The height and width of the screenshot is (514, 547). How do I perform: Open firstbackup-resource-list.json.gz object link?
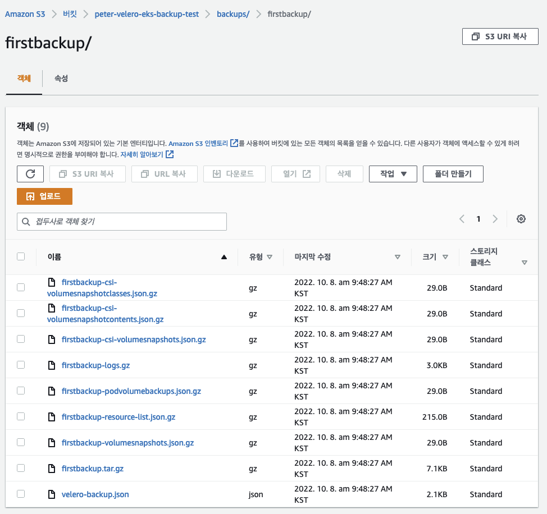(x=118, y=417)
